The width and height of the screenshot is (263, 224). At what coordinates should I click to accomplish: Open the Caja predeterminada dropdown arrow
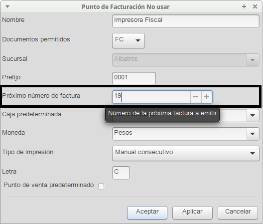(253, 115)
